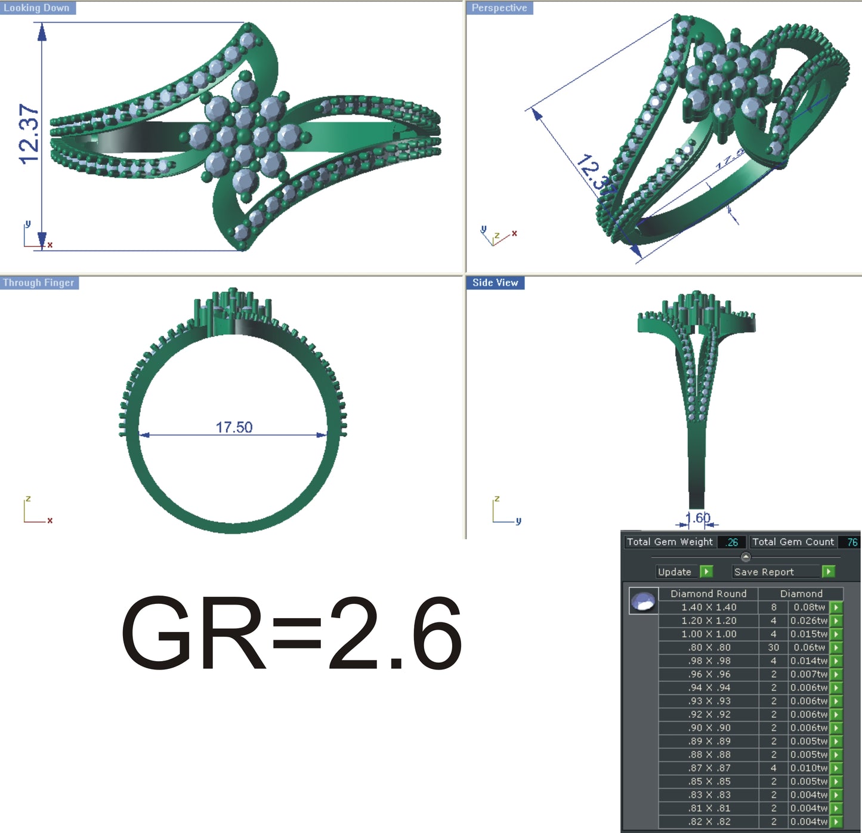
Task: Click the green arrow for row .88 X .88
Action: coord(836,755)
